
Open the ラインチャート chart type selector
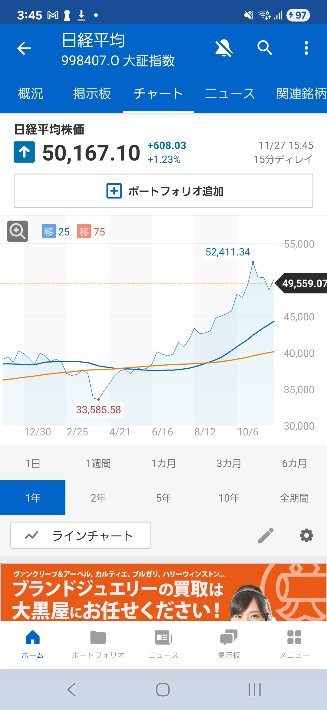pyautogui.click(x=81, y=535)
